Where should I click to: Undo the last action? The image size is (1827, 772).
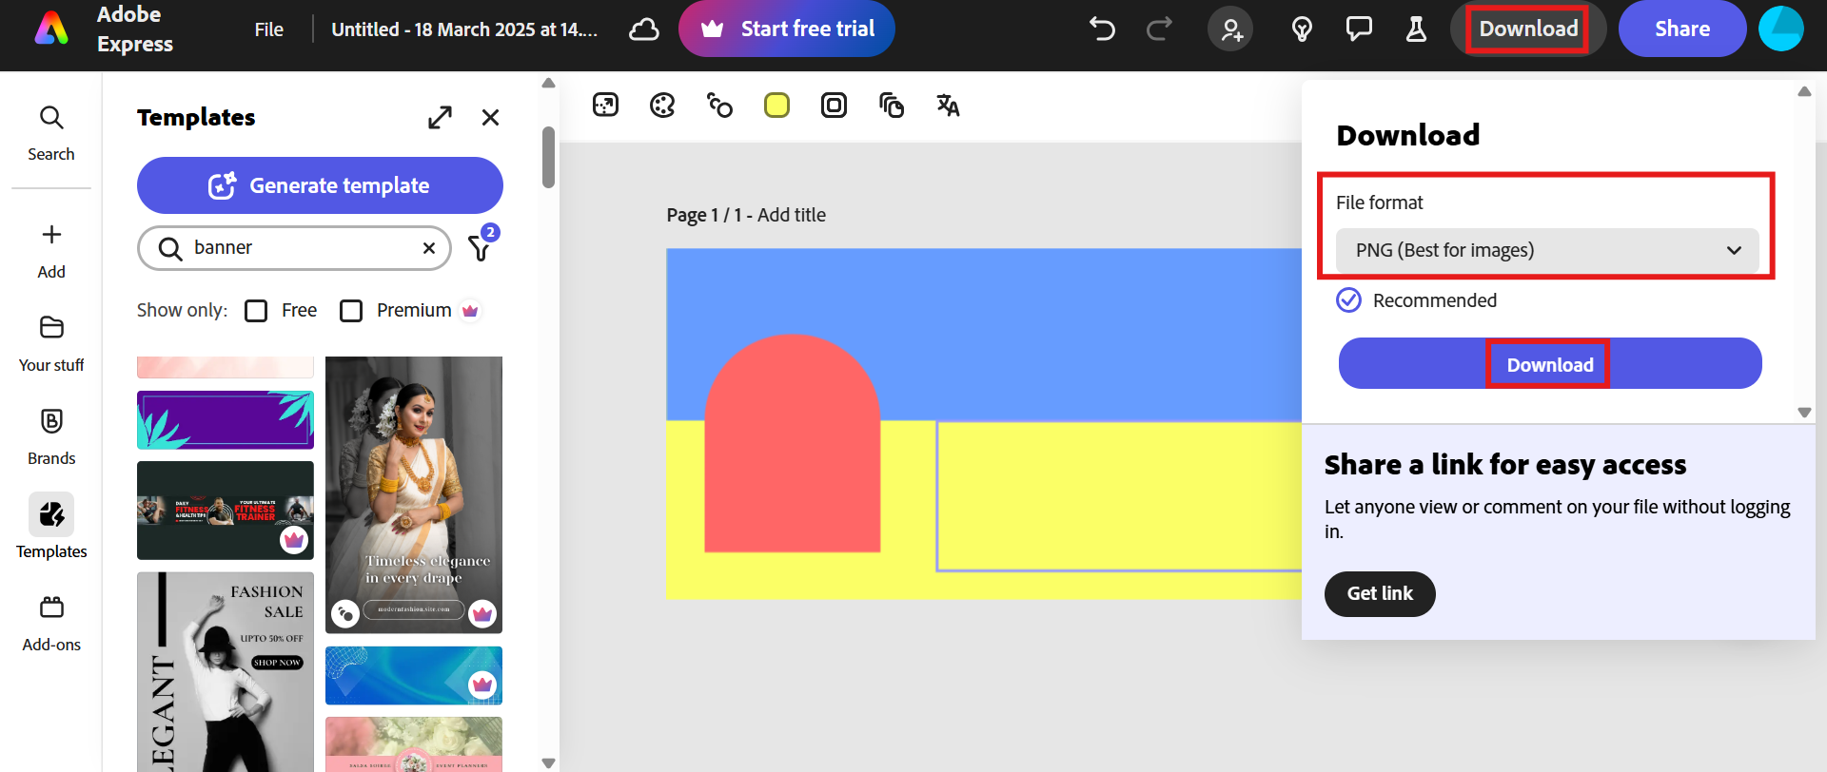[x=1102, y=29]
